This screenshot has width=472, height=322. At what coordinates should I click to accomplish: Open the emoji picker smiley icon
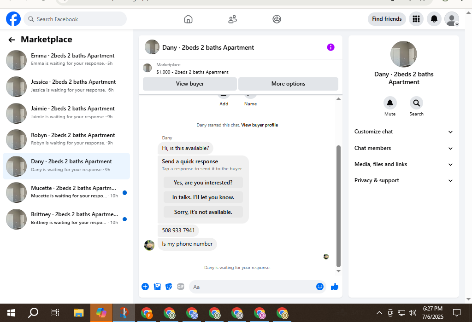(x=320, y=287)
